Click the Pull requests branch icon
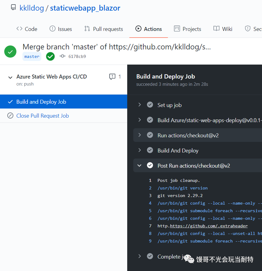Screen dimensions: 262x271 click(87, 28)
